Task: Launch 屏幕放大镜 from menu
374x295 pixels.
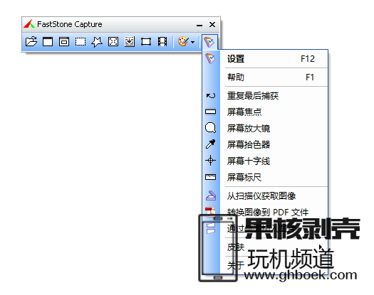Action: [274, 129]
